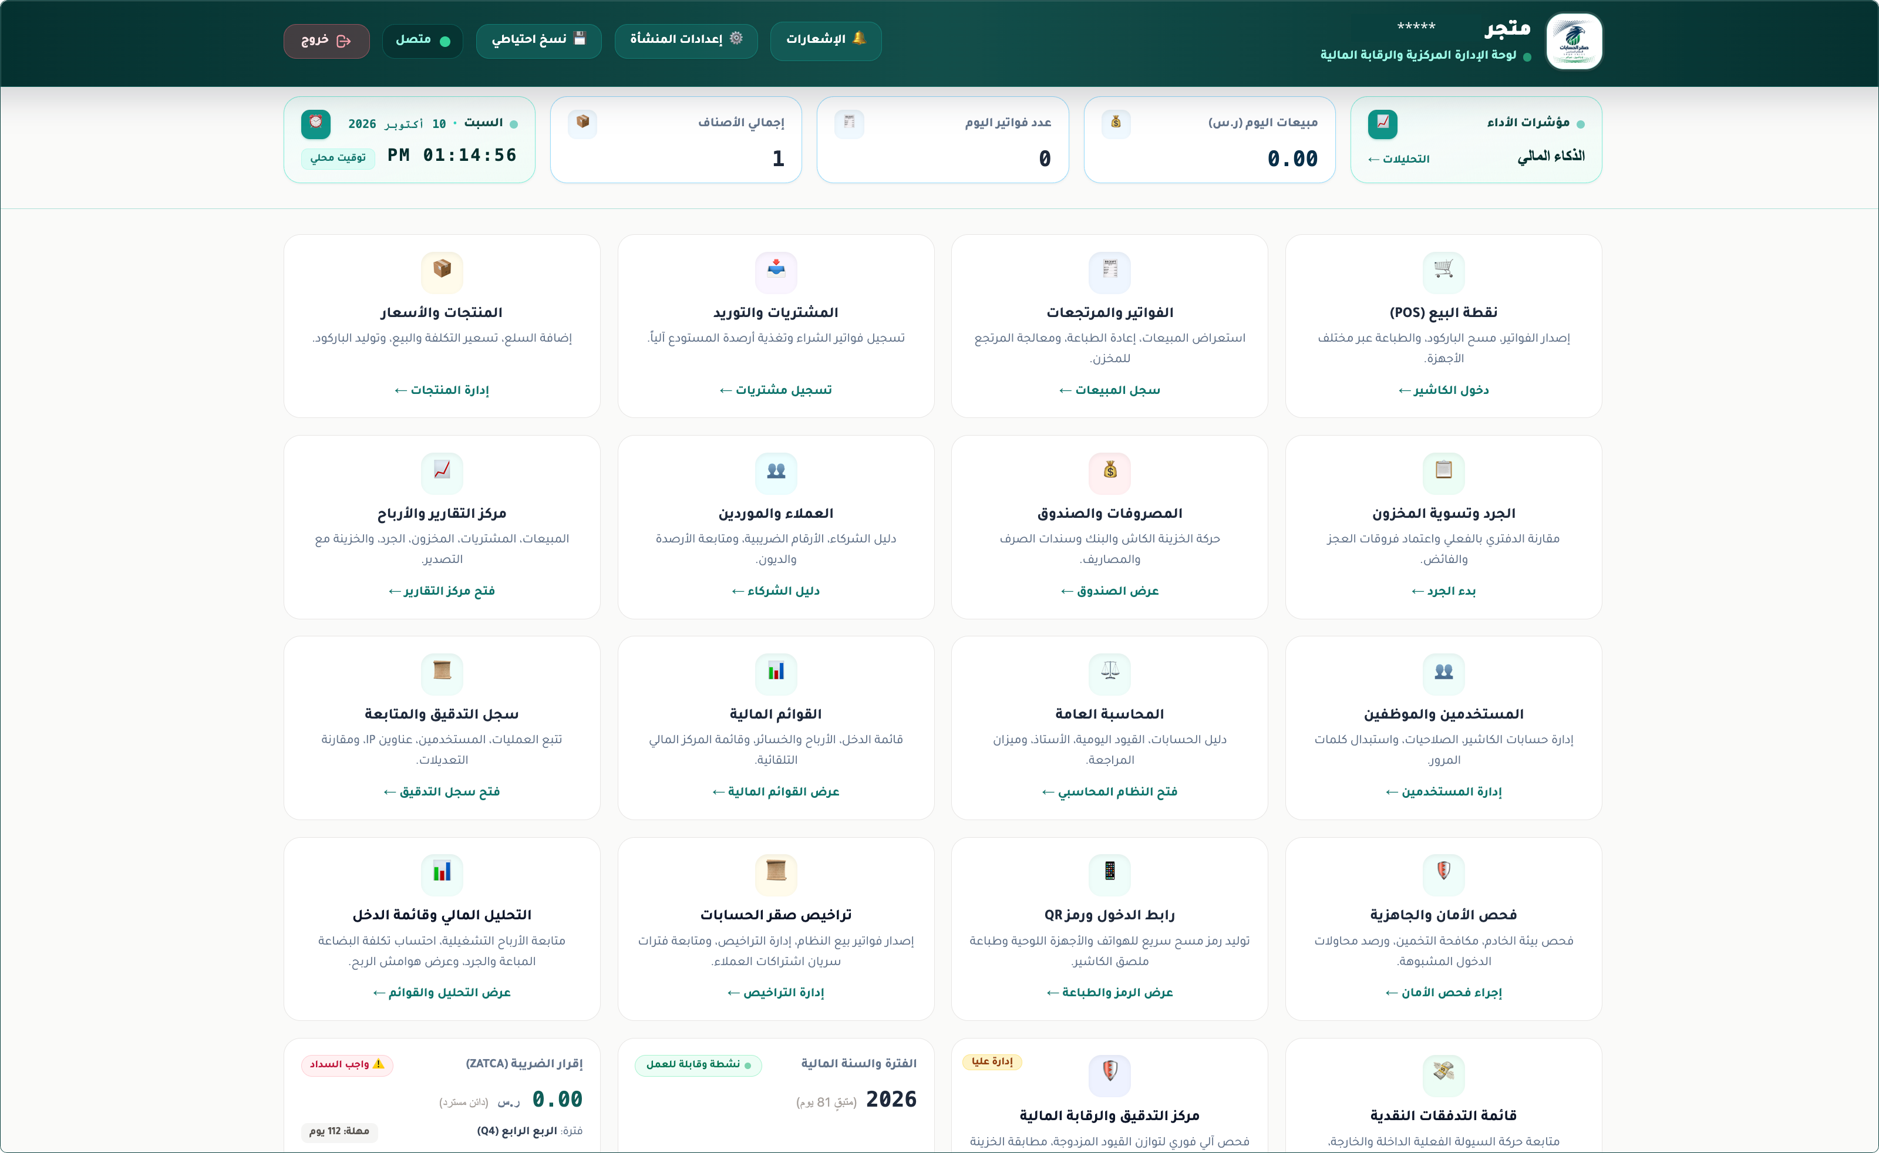Click clipboard icon of الجرد وتسوية المخزون
The image size is (1879, 1153).
tap(1443, 473)
